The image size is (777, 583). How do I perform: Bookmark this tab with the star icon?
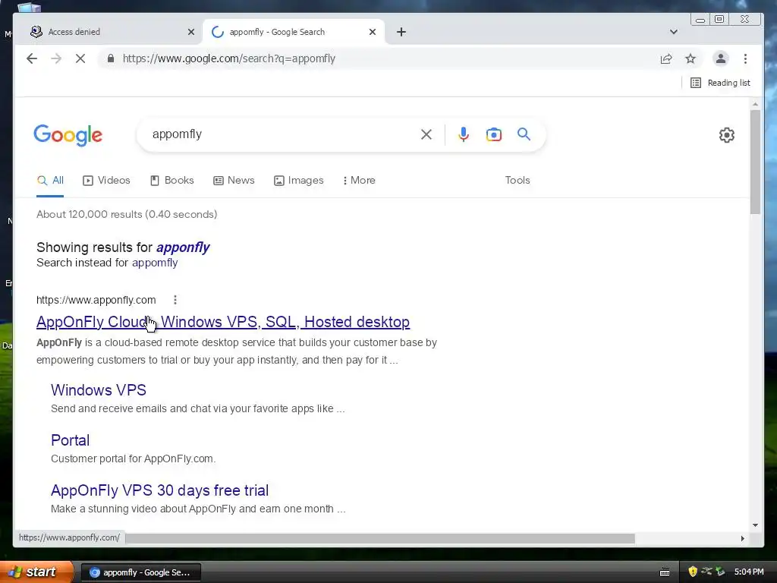click(690, 58)
